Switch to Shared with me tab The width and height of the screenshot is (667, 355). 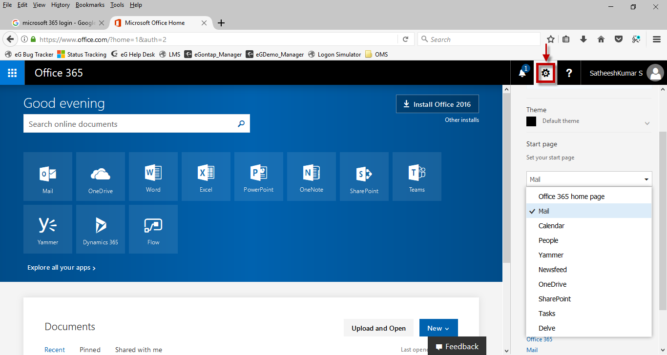(x=139, y=350)
